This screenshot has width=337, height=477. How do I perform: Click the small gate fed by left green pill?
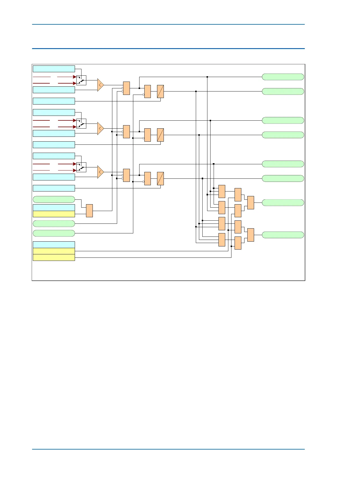click(89, 211)
